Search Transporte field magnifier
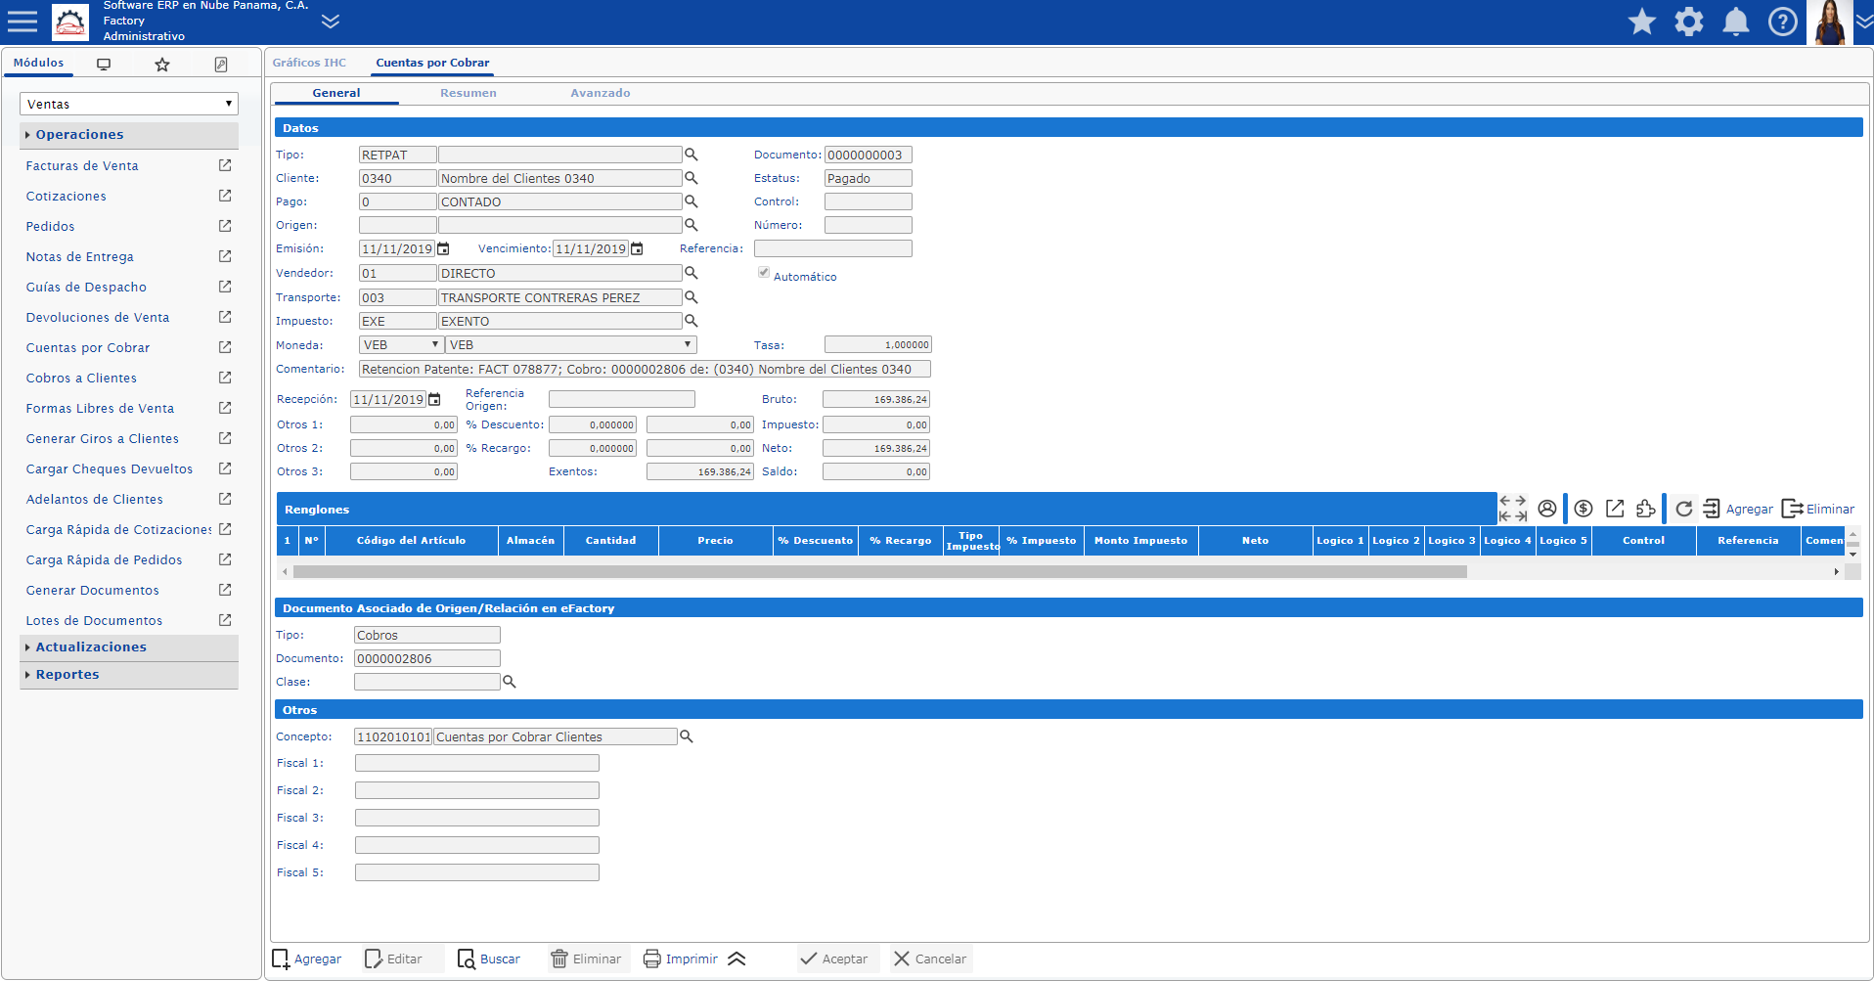1874x981 pixels. [692, 297]
